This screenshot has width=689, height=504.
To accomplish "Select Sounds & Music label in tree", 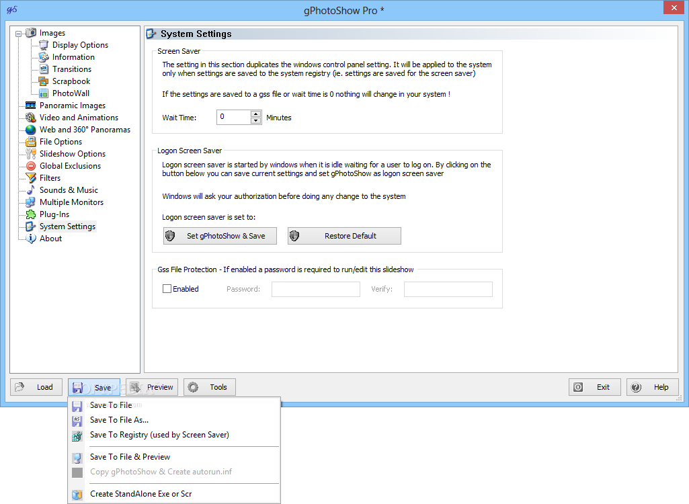I will point(69,190).
